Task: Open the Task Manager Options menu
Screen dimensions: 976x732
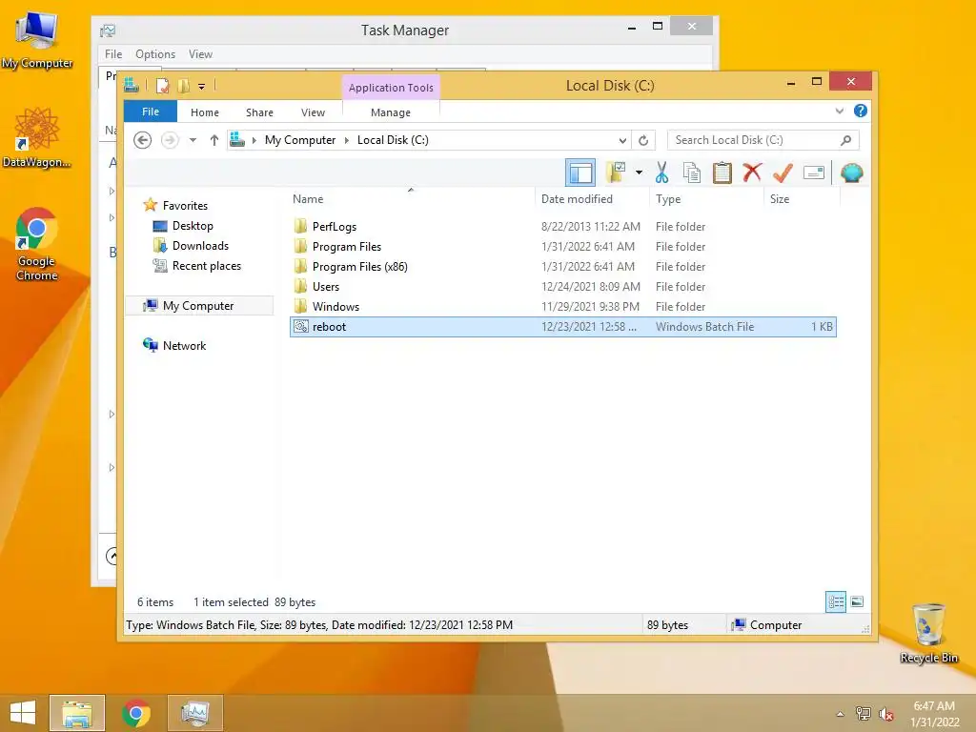Action: [x=155, y=54]
